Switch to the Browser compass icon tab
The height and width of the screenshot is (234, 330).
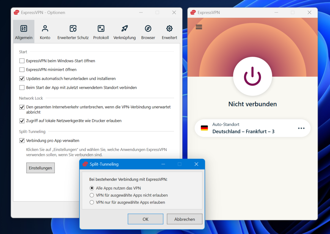(148, 29)
